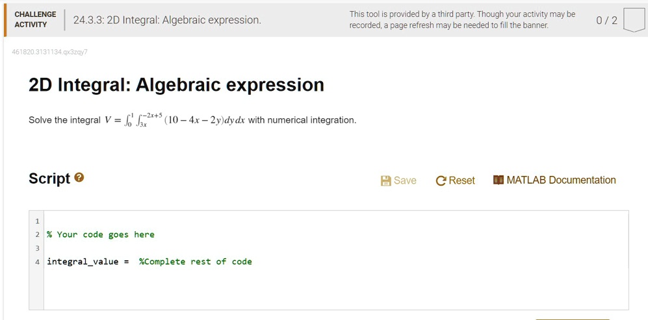Click the Reset circular arrow icon
The height and width of the screenshot is (320, 648).
pyautogui.click(x=441, y=181)
